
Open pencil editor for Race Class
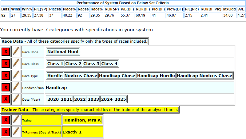click(x=16, y=64)
